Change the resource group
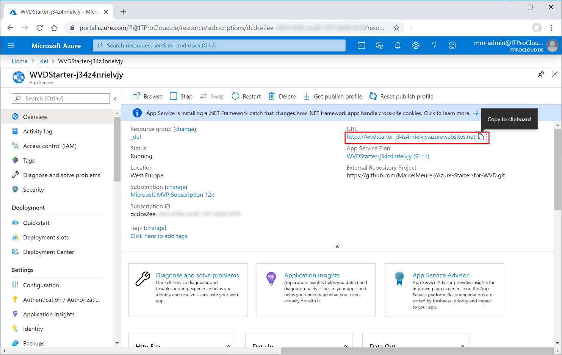Screen dimensions: 562x355 tap(185, 129)
